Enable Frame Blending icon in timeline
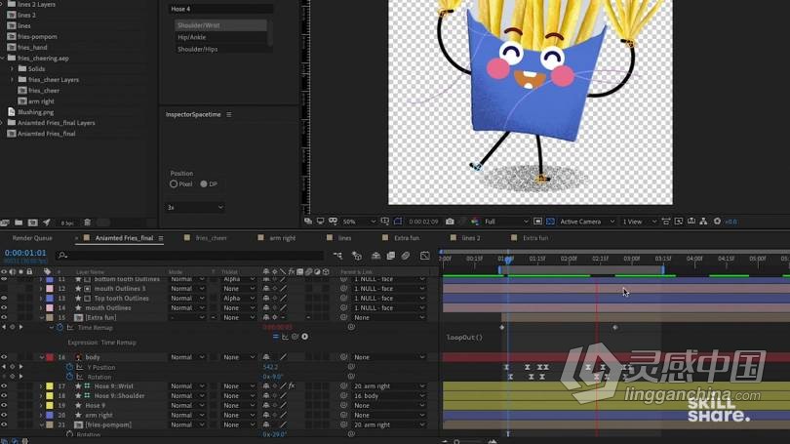The height and width of the screenshot is (444, 790). coord(390,256)
